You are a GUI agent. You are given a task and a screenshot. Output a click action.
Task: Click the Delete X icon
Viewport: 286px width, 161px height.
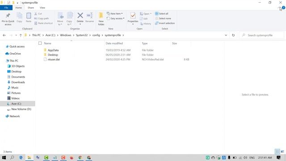(x=80, y=16)
